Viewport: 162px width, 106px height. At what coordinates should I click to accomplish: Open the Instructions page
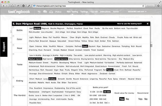[x=105, y=12]
